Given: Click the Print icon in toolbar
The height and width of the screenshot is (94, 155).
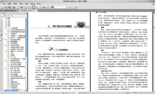Looking at the screenshot, I should pyautogui.click(x=14, y=7).
